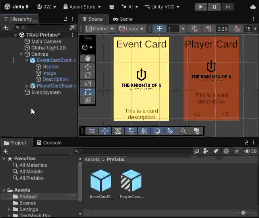This screenshot has height=218, width=259.
Task: Pause the game with Pause button
Action: tap(214, 7)
